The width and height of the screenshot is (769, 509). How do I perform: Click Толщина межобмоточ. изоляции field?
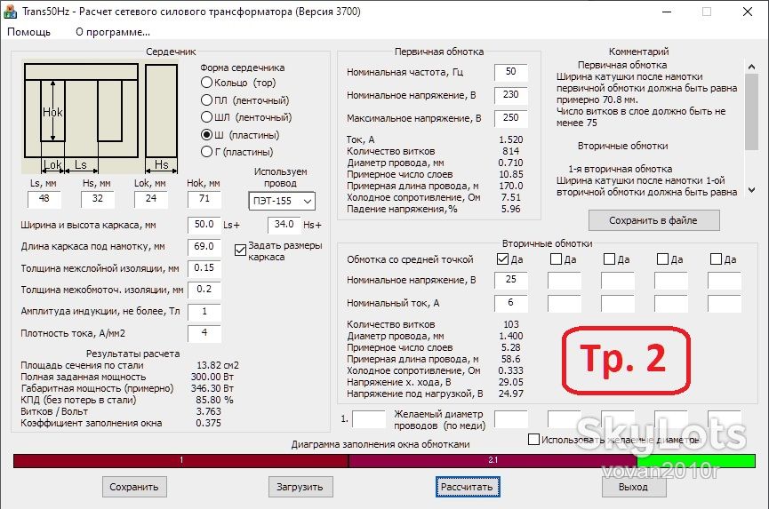pos(204,290)
